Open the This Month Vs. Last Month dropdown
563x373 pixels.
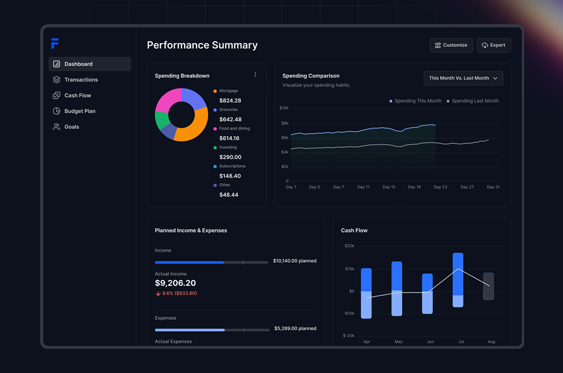pyautogui.click(x=463, y=78)
